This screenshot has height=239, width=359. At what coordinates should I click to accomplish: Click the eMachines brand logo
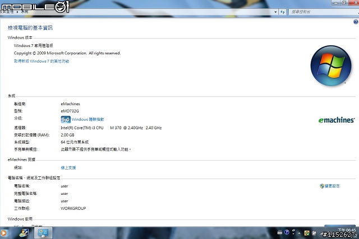tap(337, 120)
